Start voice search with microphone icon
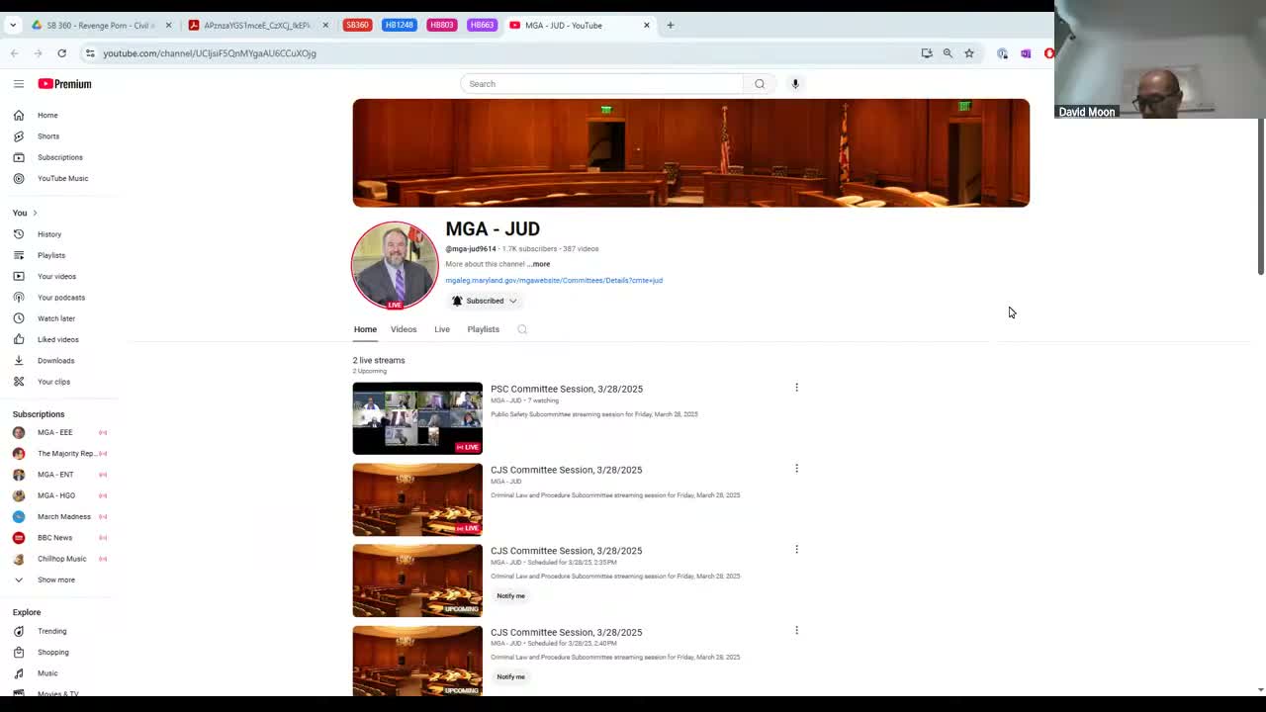This screenshot has height=712, width=1266. coord(795,84)
